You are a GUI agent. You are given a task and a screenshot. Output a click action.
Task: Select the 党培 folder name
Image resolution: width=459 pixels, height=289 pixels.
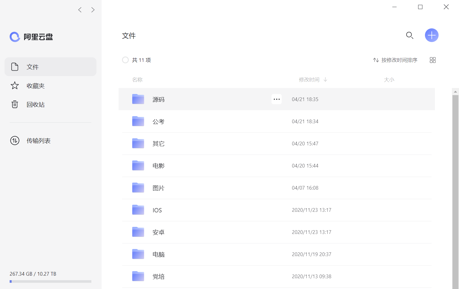pos(159,277)
